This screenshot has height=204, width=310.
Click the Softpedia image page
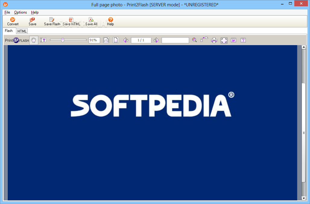152,123
